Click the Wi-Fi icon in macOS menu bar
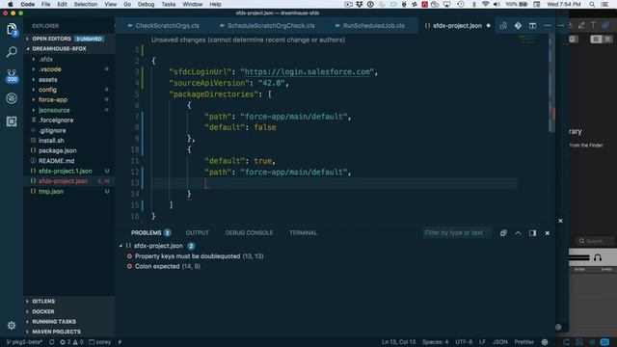 coord(486,4)
